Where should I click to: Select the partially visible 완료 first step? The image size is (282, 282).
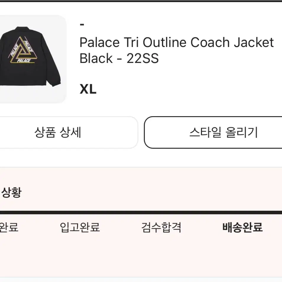point(9,227)
